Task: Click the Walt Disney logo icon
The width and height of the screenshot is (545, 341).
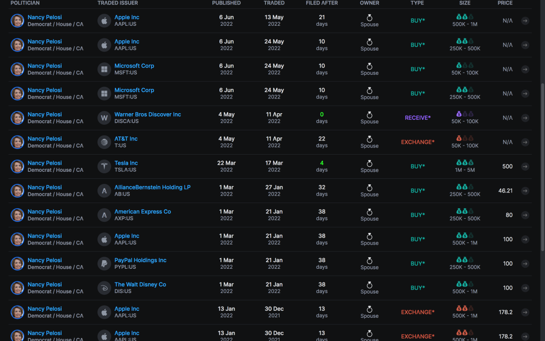Action: click(104, 287)
